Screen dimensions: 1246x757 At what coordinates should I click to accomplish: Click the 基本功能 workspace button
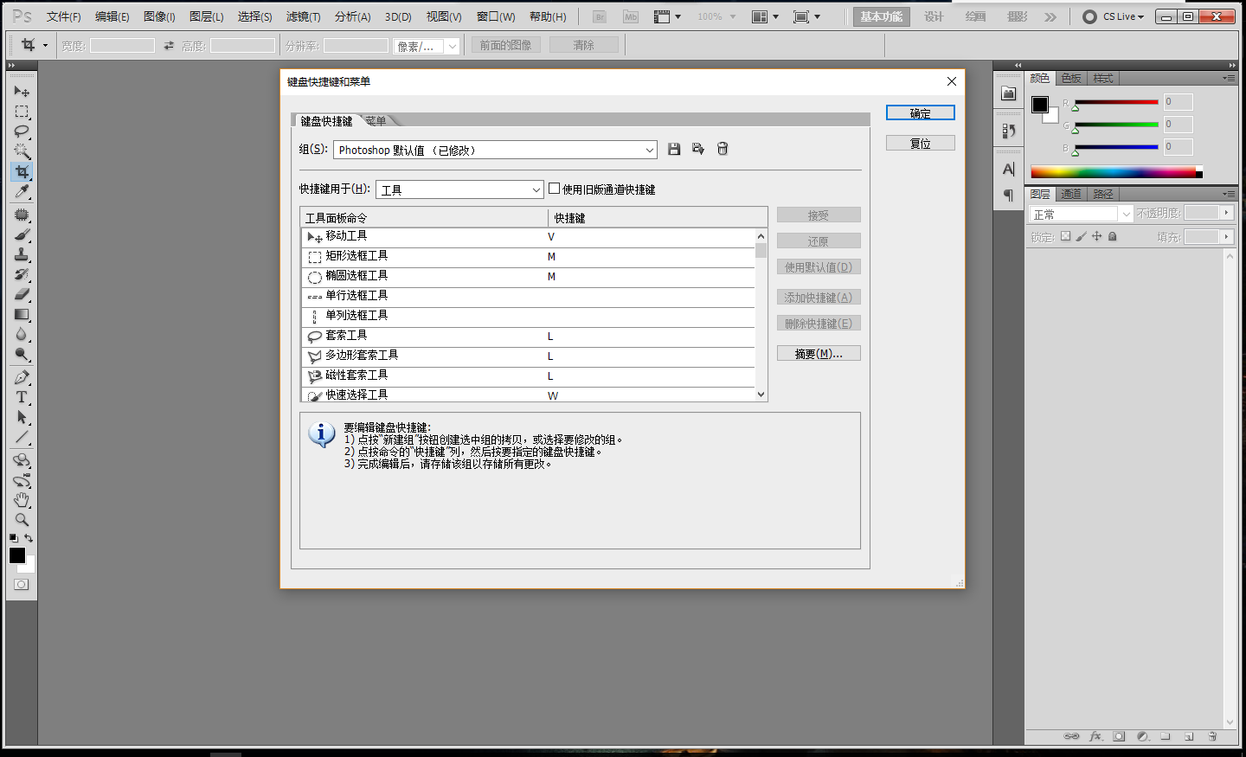(x=881, y=16)
